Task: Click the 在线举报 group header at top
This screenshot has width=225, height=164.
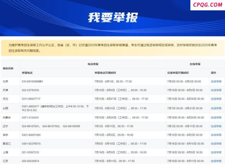Action: click(195, 64)
